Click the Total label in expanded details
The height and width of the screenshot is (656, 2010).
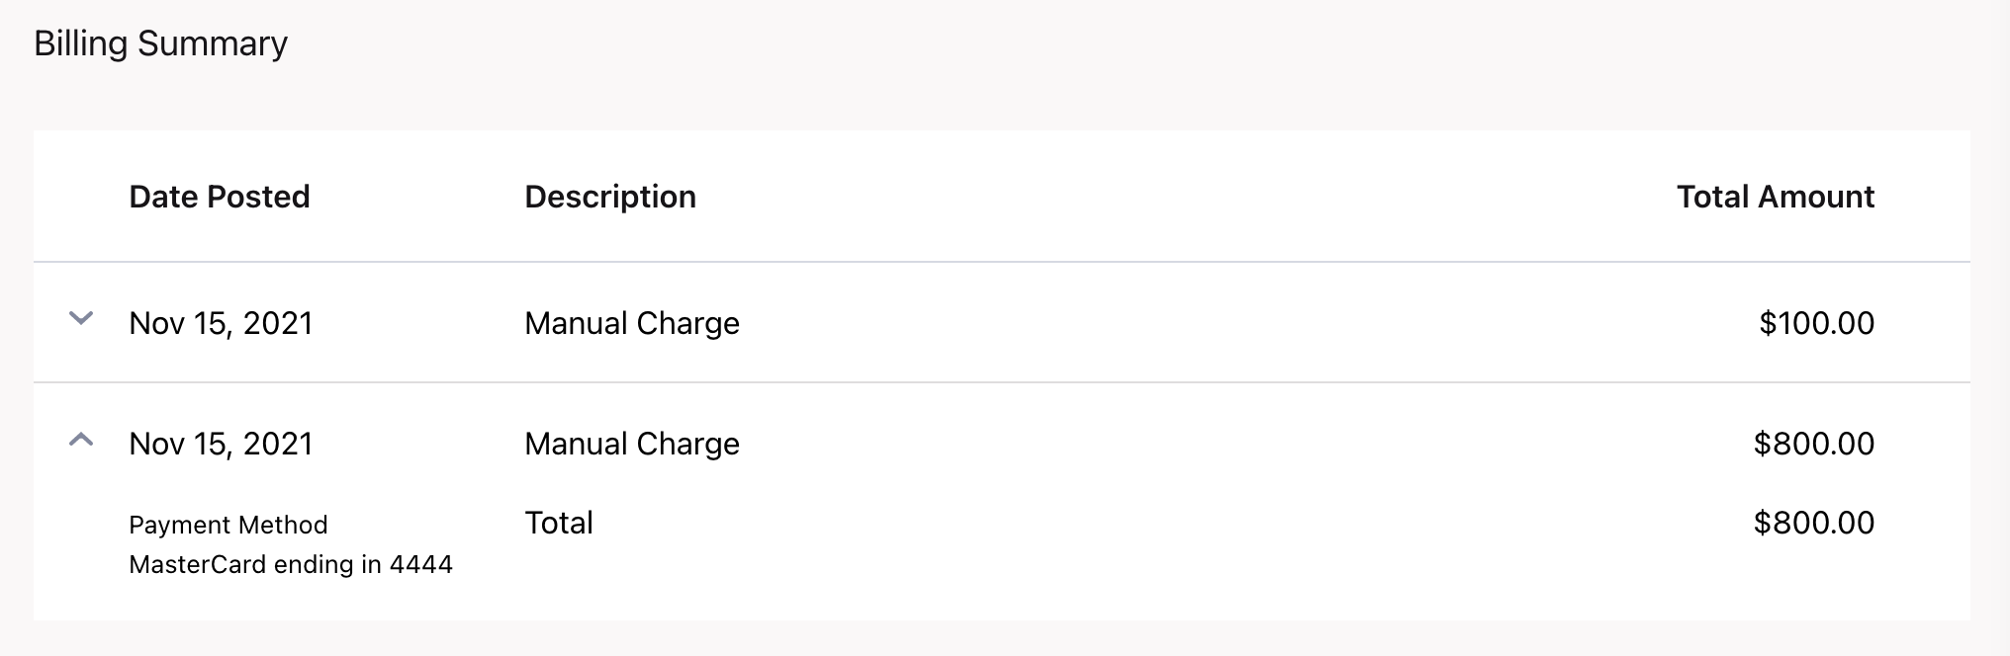[x=559, y=523]
